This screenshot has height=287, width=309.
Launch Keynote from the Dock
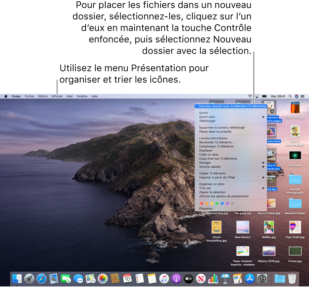(x=225, y=279)
